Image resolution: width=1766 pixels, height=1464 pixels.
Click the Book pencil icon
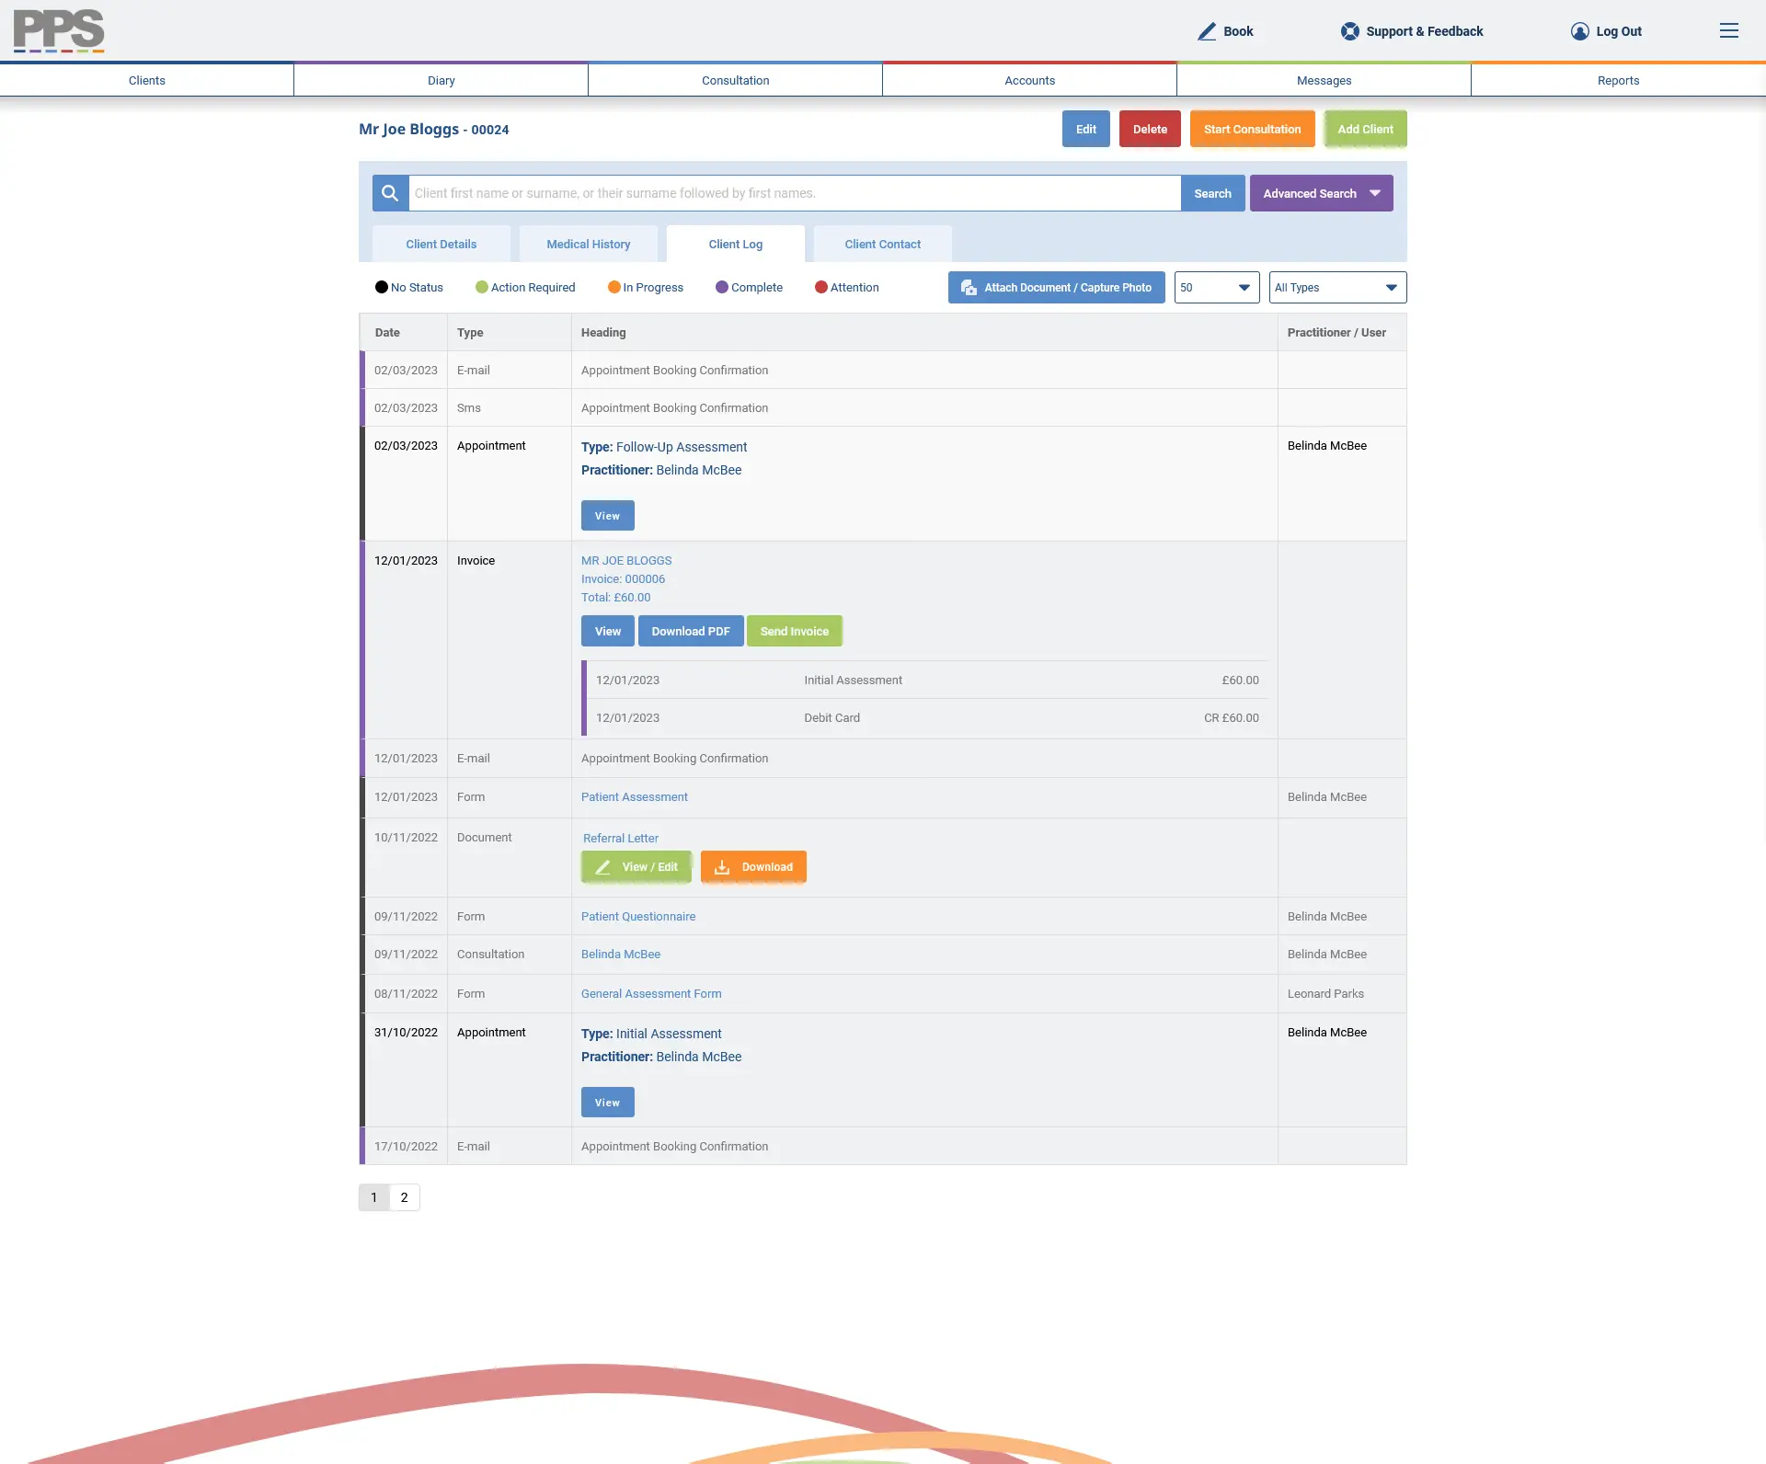click(x=1208, y=30)
